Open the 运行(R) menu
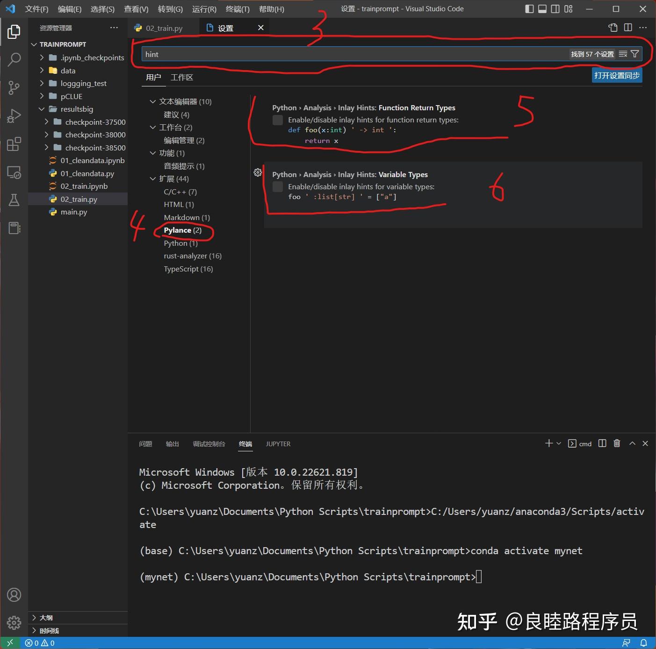Image resolution: width=656 pixels, height=649 pixels. point(204,8)
